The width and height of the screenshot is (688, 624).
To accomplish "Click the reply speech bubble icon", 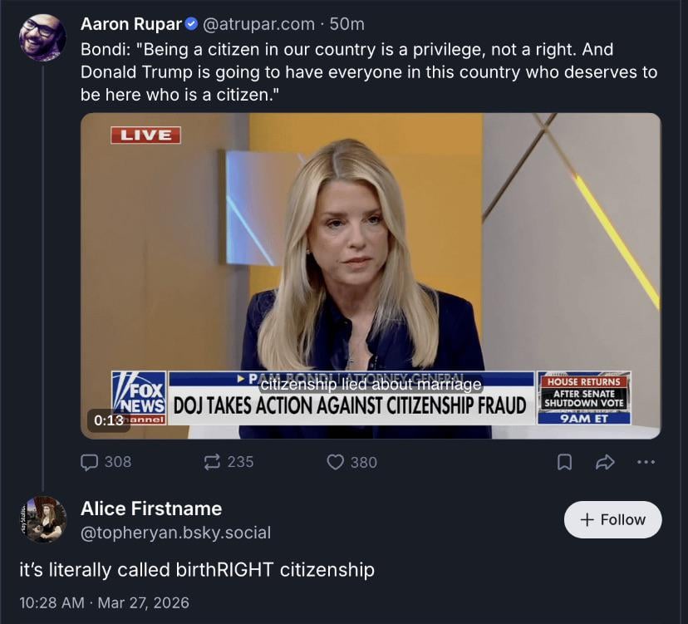I will [x=90, y=462].
